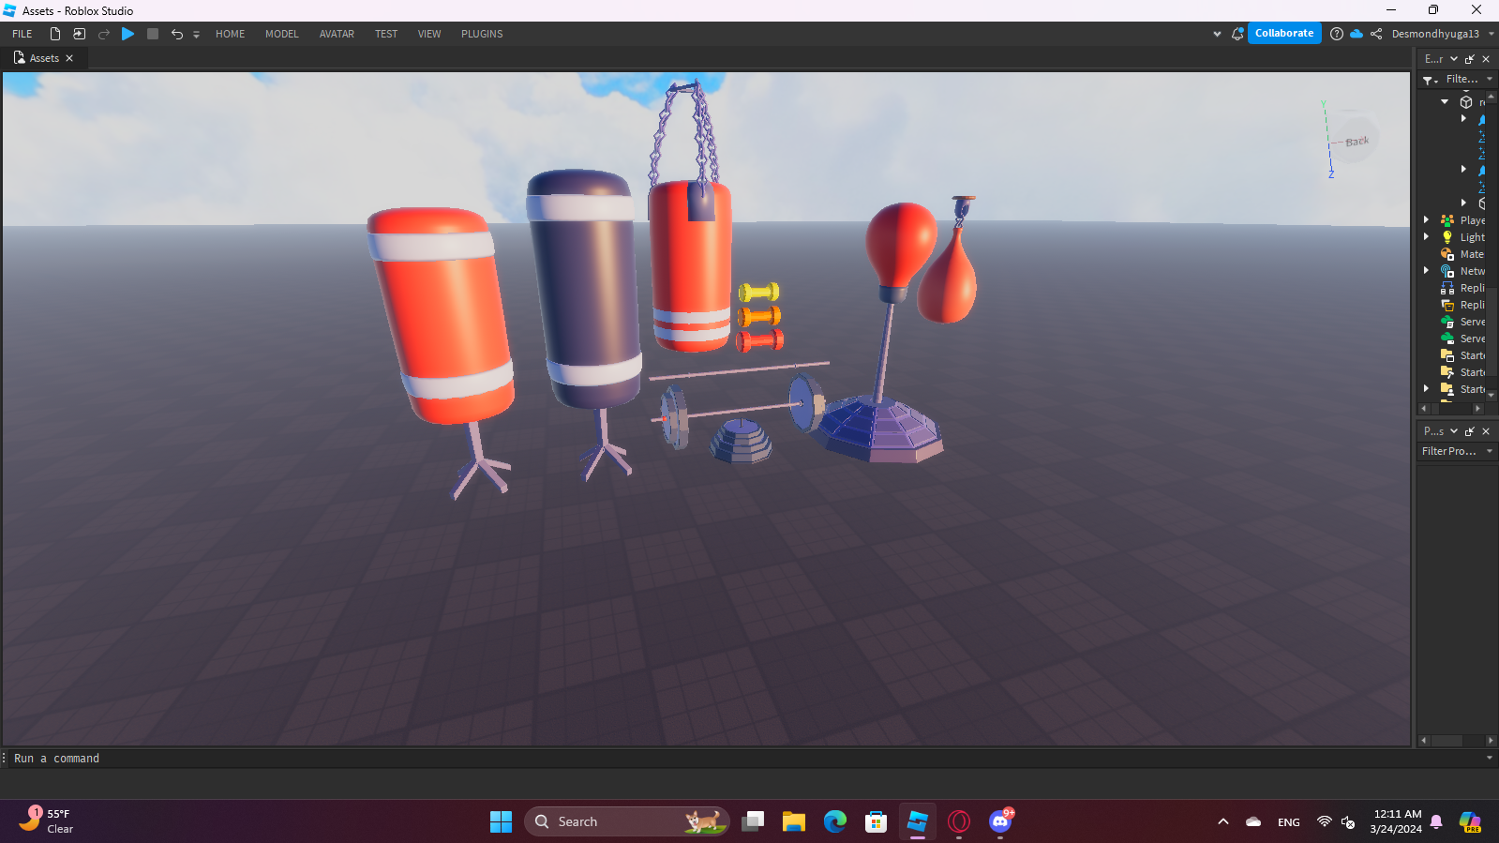Open the notifications bell
Image resolution: width=1499 pixels, height=843 pixels.
1237,34
